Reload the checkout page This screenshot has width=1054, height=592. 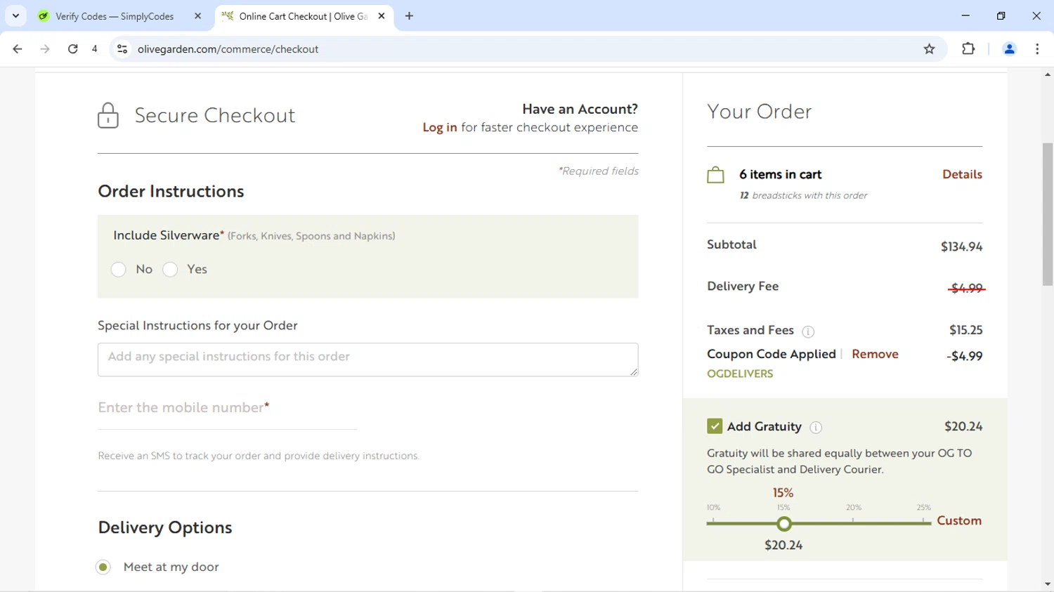coord(72,49)
